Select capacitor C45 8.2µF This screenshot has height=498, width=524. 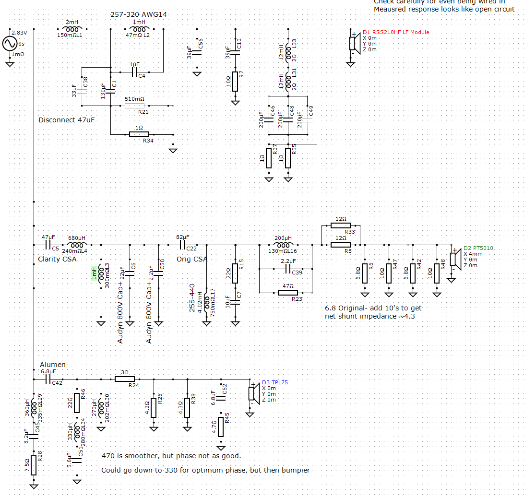coord(34,437)
